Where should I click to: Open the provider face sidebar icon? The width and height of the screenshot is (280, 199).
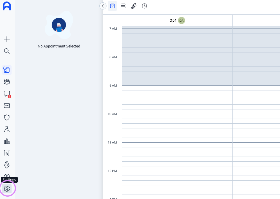tap(7, 165)
